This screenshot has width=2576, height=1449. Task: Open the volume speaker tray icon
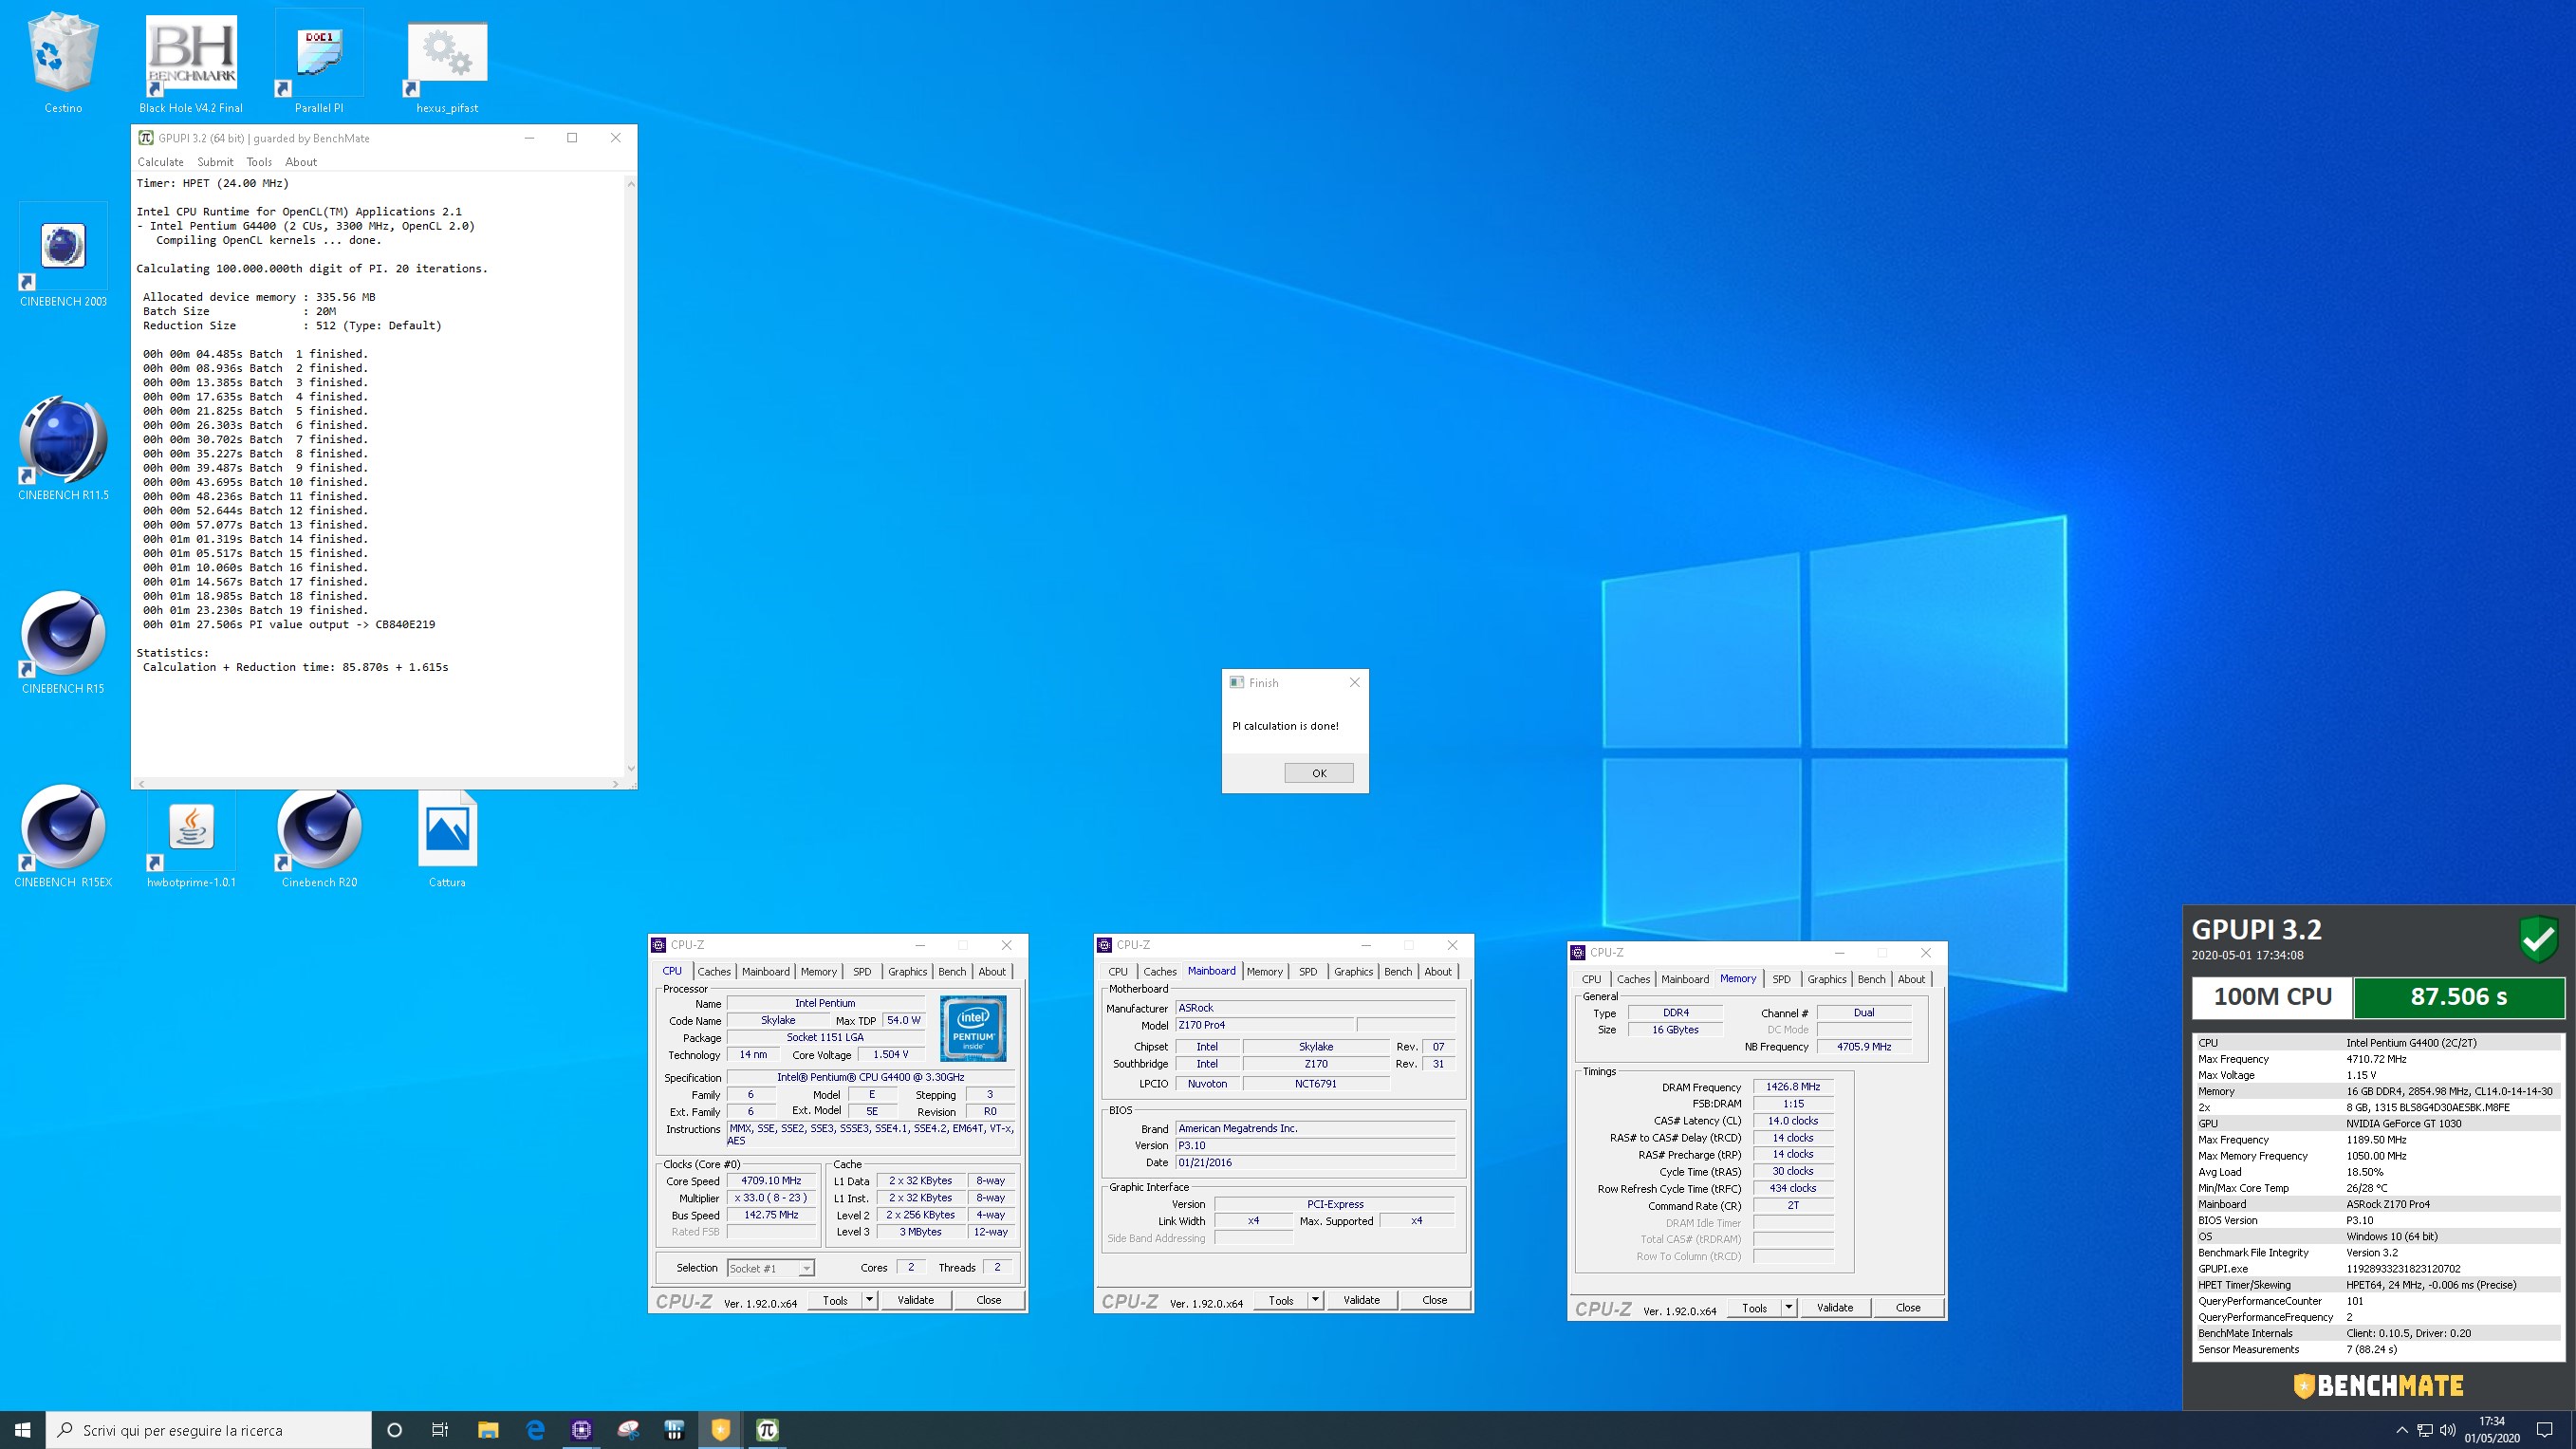[2448, 1430]
